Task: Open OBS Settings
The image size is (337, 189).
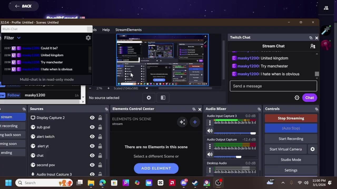Action: [x=291, y=170]
